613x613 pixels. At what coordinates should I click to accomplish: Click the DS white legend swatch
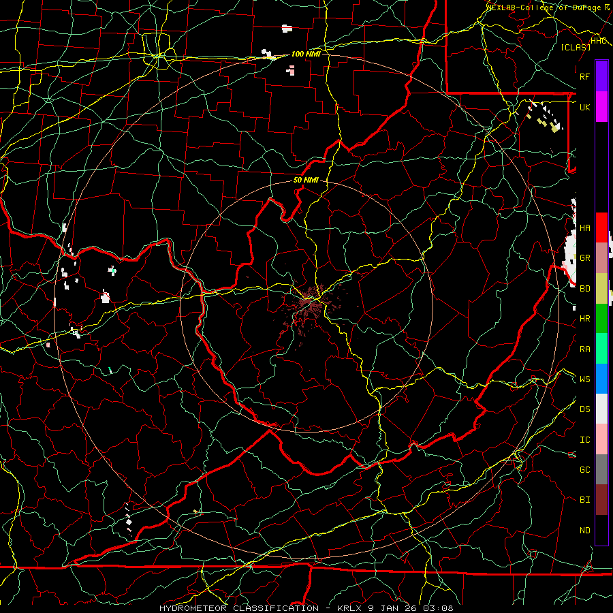pos(601,409)
